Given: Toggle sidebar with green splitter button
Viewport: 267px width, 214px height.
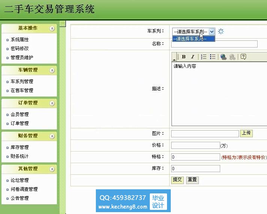Looking at the screenshot, I should (x=63, y=24).
